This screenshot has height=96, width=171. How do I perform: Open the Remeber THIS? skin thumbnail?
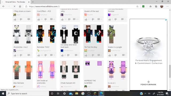(46, 34)
